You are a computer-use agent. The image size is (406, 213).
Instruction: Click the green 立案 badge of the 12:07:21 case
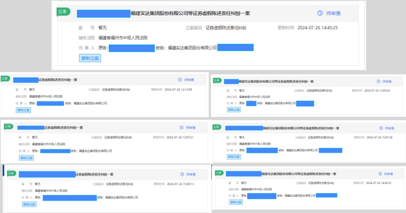coord(9,127)
